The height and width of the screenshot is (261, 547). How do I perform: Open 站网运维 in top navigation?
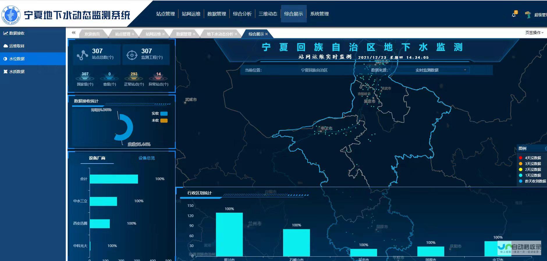(191, 14)
